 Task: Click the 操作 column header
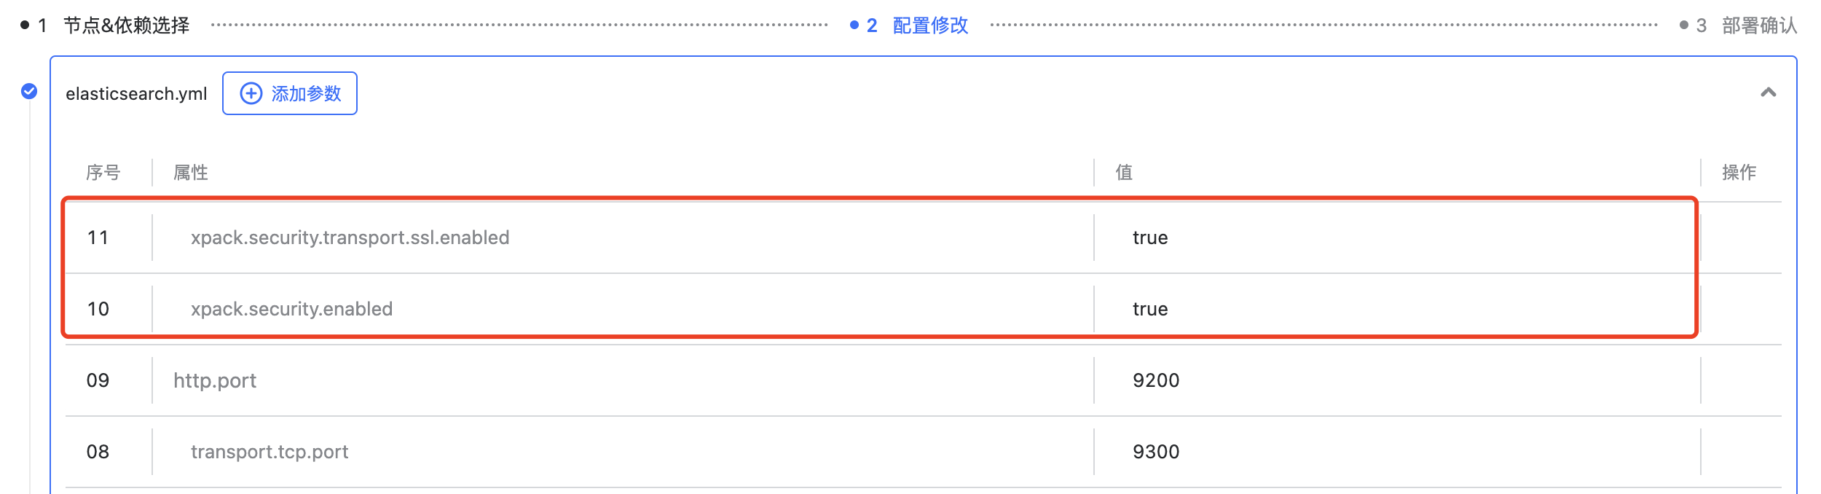(x=1739, y=173)
